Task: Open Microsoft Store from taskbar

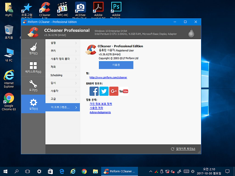Action: [50, 171]
